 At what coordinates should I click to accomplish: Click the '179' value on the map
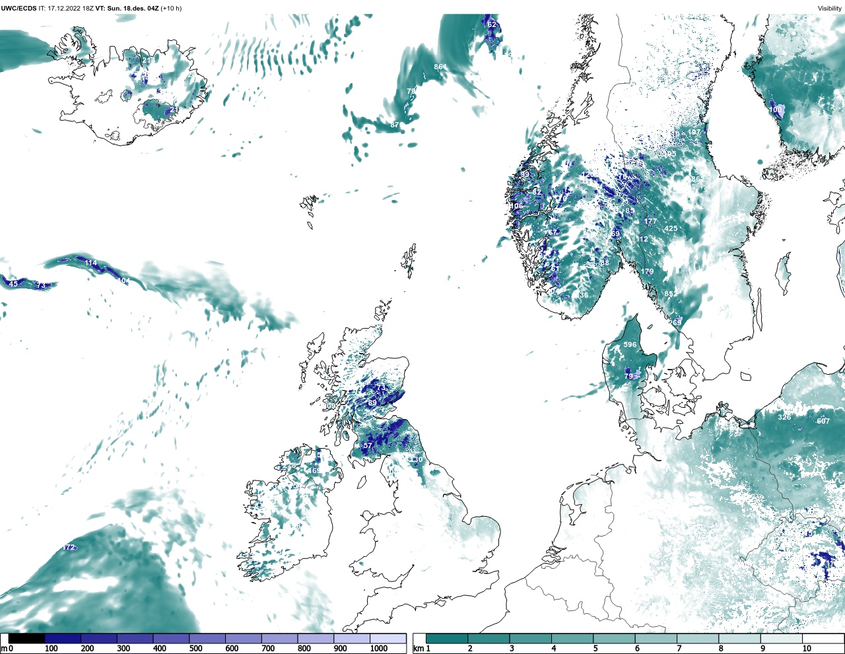(647, 272)
